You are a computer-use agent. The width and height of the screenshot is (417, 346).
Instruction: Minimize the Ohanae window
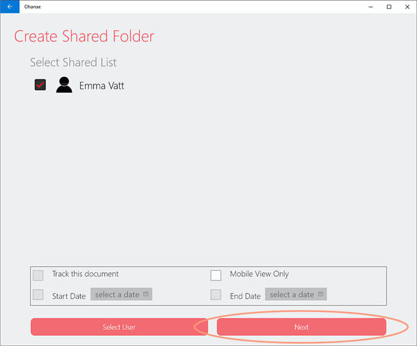(371, 7)
